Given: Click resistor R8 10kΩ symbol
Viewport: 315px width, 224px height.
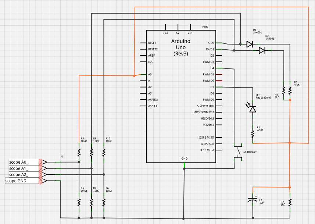Looking at the screenshot, I should (x=79, y=152).
